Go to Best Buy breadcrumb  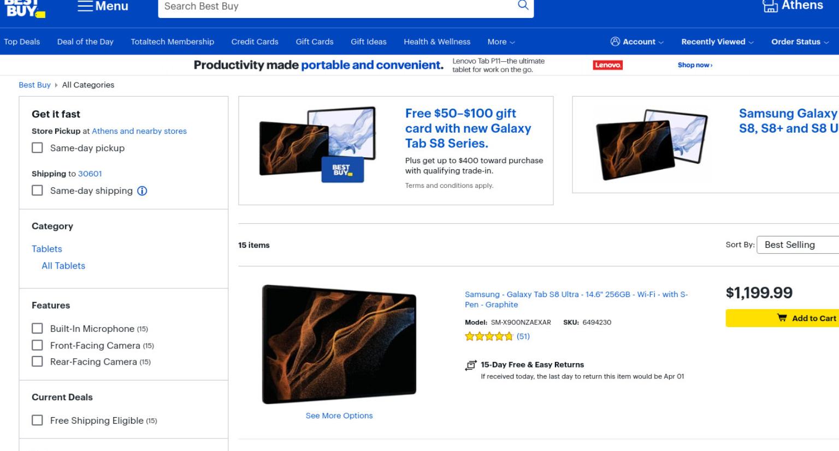pyautogui.click(x=34, y=85)
